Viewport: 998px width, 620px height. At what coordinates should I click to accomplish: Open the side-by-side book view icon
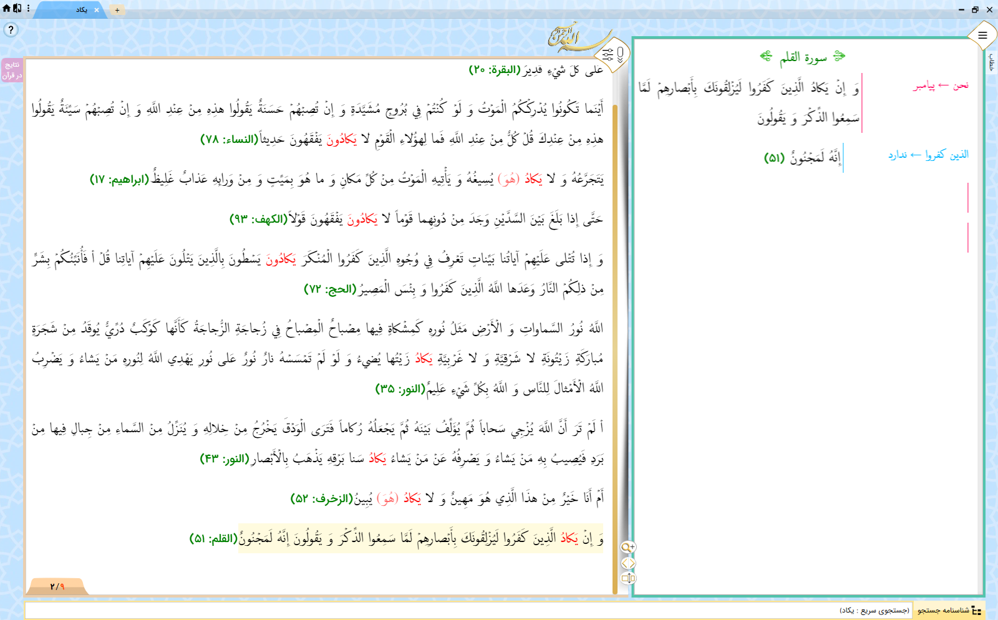pos(17,9)
